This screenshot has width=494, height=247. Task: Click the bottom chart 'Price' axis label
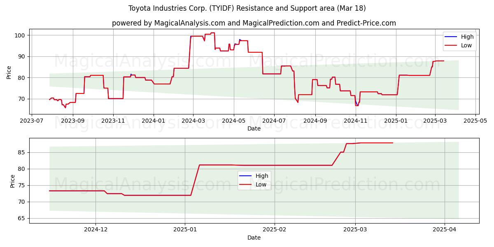[x=12, y=181]
